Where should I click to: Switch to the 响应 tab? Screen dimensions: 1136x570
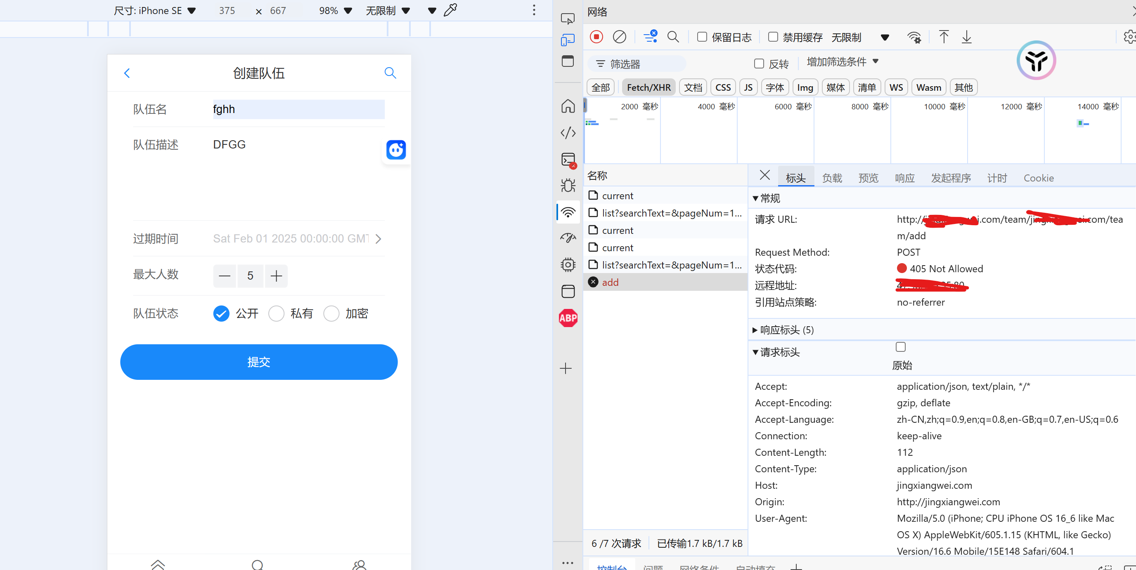coord(904,177)
